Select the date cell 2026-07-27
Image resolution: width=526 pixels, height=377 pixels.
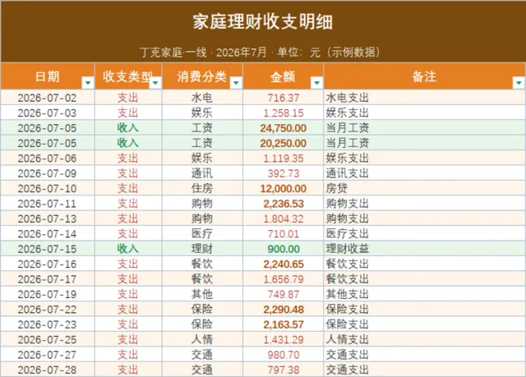(48, 354)
